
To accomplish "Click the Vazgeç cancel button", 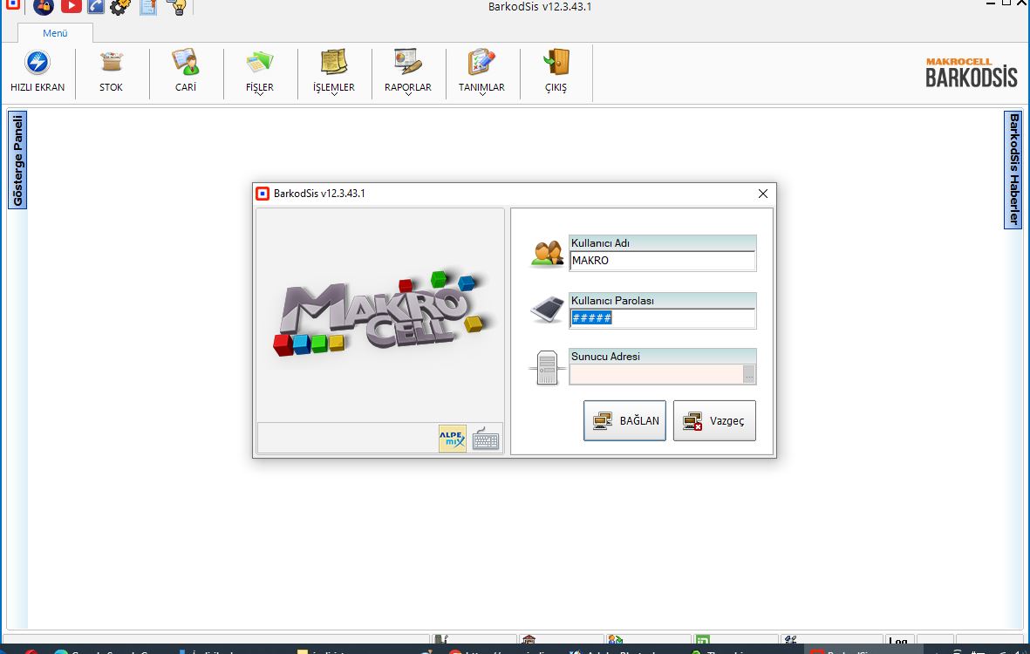I will [x=714, y=421].
